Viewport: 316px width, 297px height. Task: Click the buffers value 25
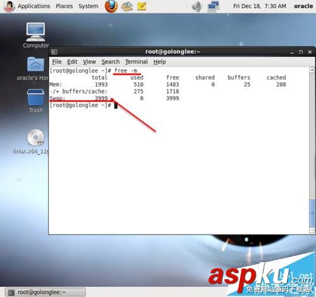pos(247,85)
